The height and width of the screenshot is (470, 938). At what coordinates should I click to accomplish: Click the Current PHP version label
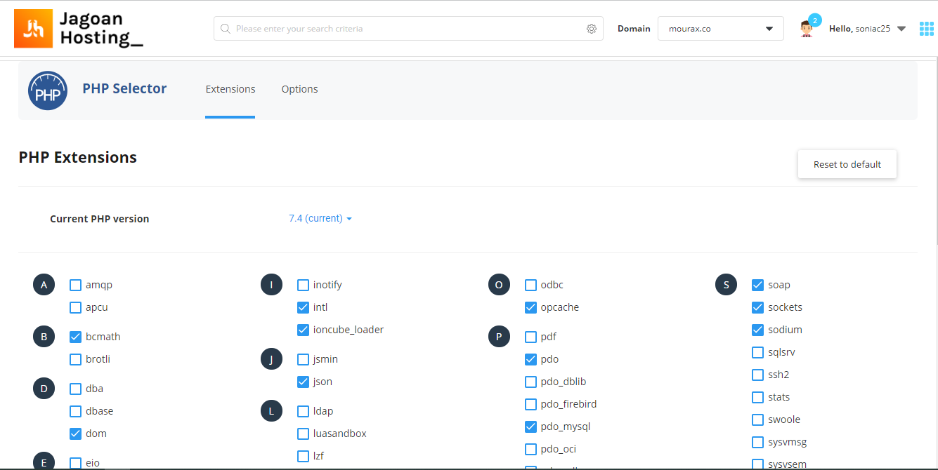[x=100, y=219]
